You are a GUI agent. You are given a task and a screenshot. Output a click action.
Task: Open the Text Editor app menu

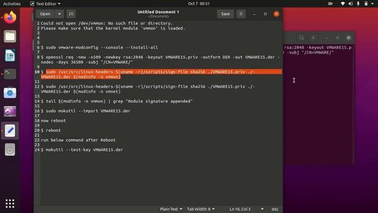(45, 4)
